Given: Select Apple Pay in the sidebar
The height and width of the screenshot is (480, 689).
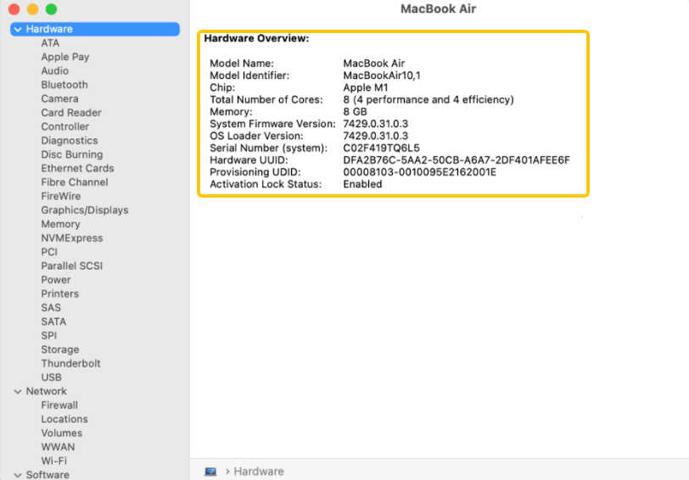Looking at the screenshot, I should (x=65, y=57).
